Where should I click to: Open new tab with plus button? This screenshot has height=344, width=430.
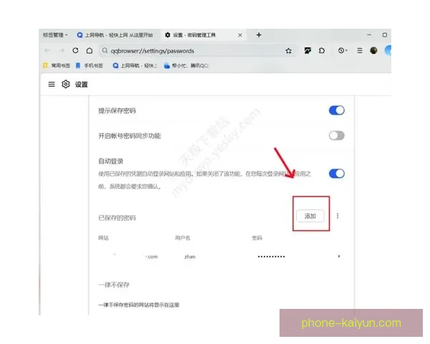pyautogui.click(x=259, y=35)
